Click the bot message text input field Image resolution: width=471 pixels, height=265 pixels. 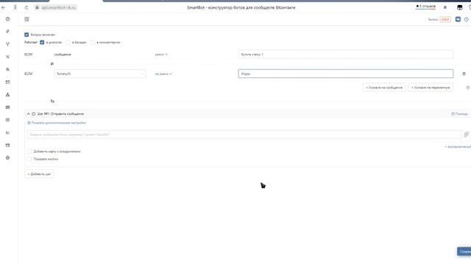[244, 134]
